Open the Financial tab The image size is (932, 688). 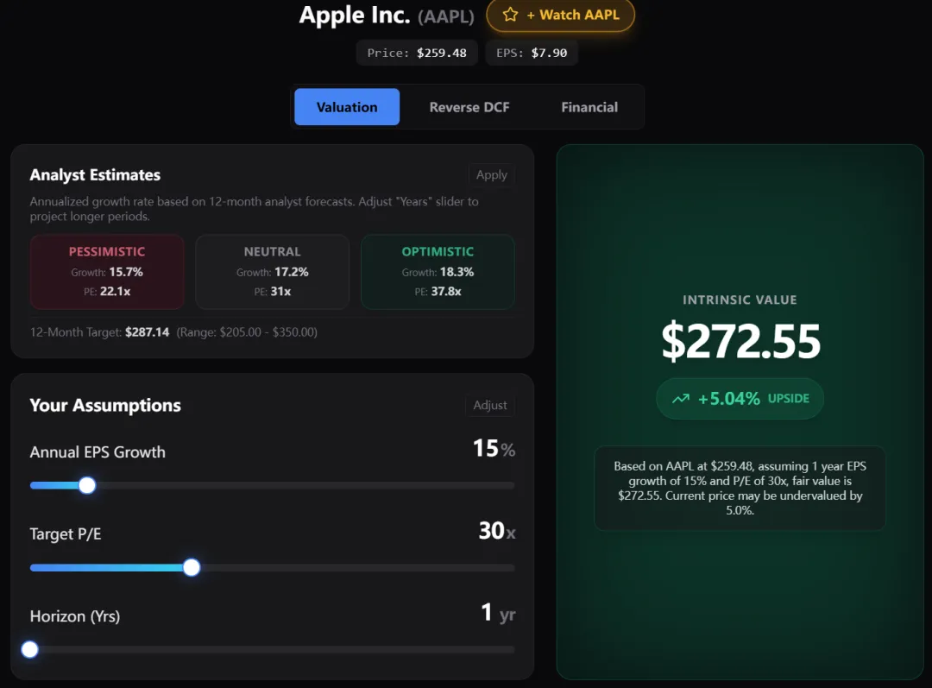589,107
